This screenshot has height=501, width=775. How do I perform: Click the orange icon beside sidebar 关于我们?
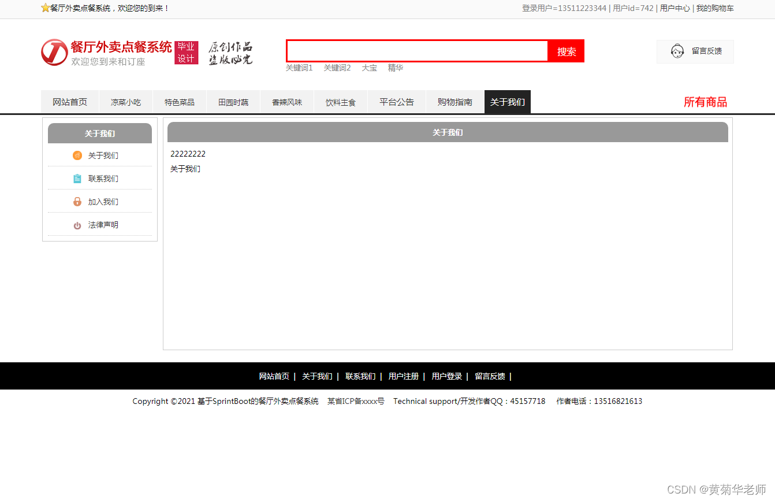(77, 155)
